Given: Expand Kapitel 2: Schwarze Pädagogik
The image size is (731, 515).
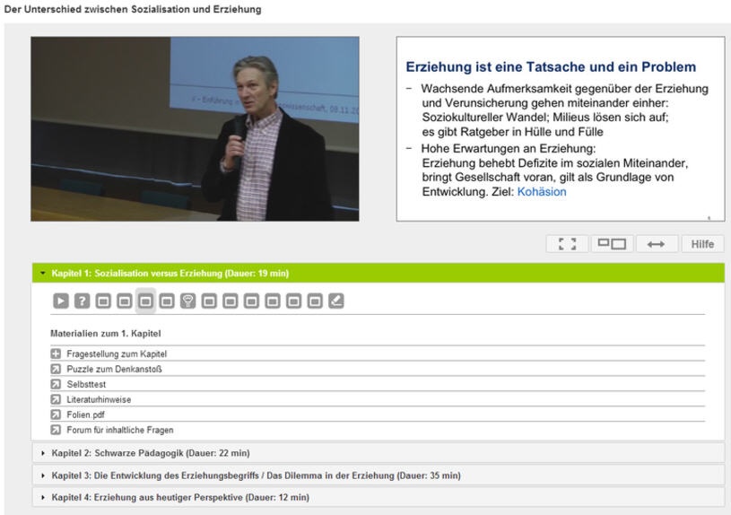Looking at the screenshot, I should [379, 453].
